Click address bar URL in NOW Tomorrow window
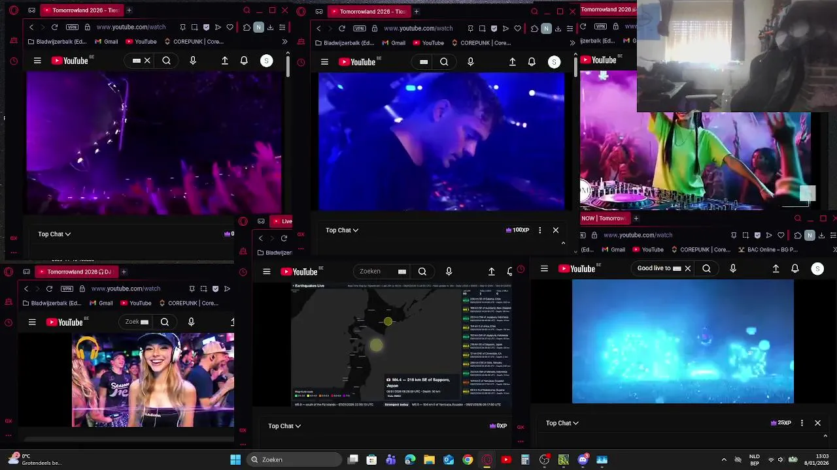This screenshot has height=470, width=837. [x=638, y=235]
